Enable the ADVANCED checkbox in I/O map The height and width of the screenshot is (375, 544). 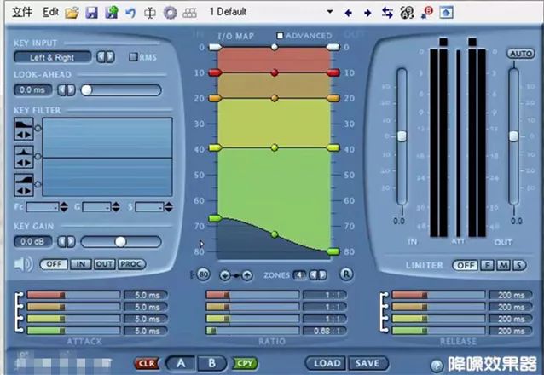280,36
